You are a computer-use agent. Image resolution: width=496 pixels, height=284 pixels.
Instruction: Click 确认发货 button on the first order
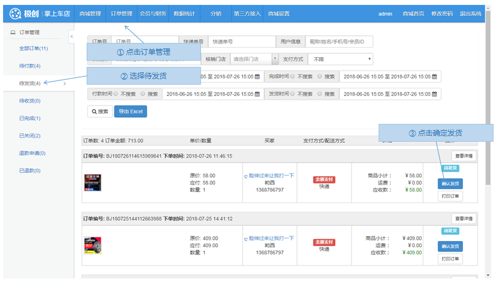451,183
